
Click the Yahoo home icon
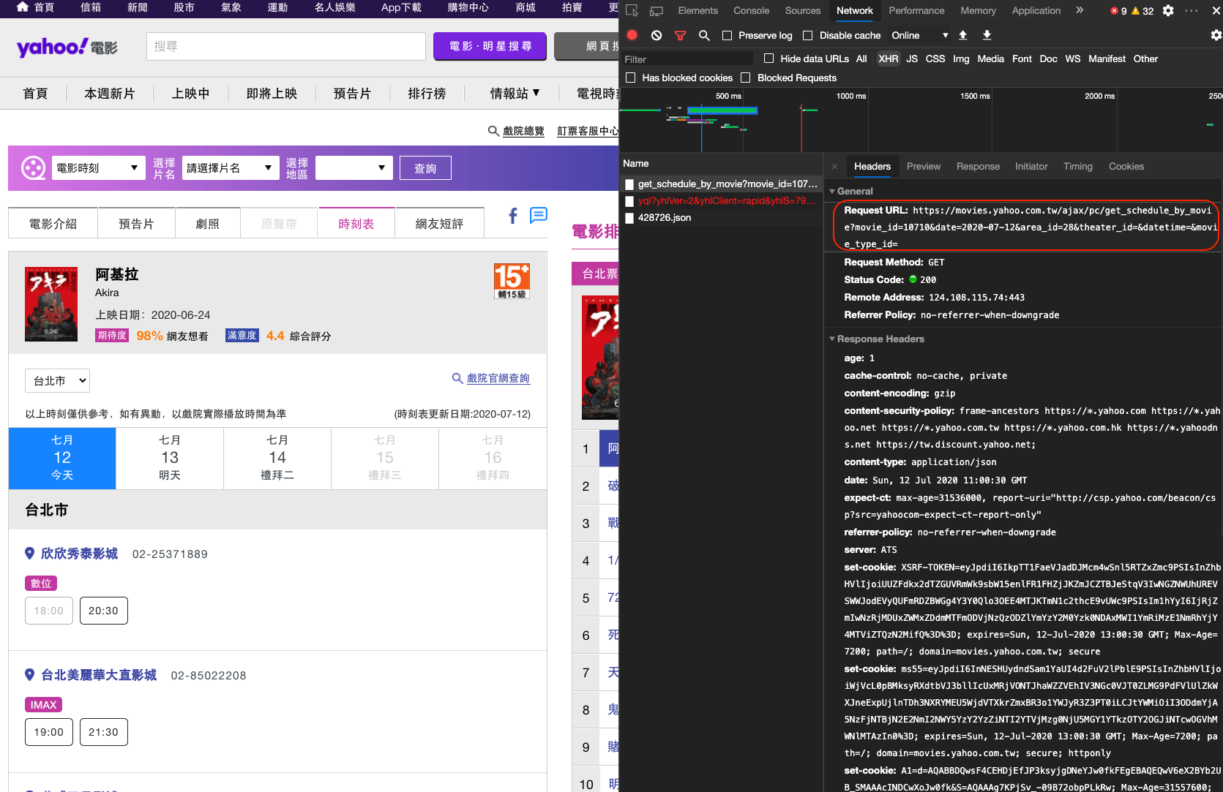click(x=23, y=7)
